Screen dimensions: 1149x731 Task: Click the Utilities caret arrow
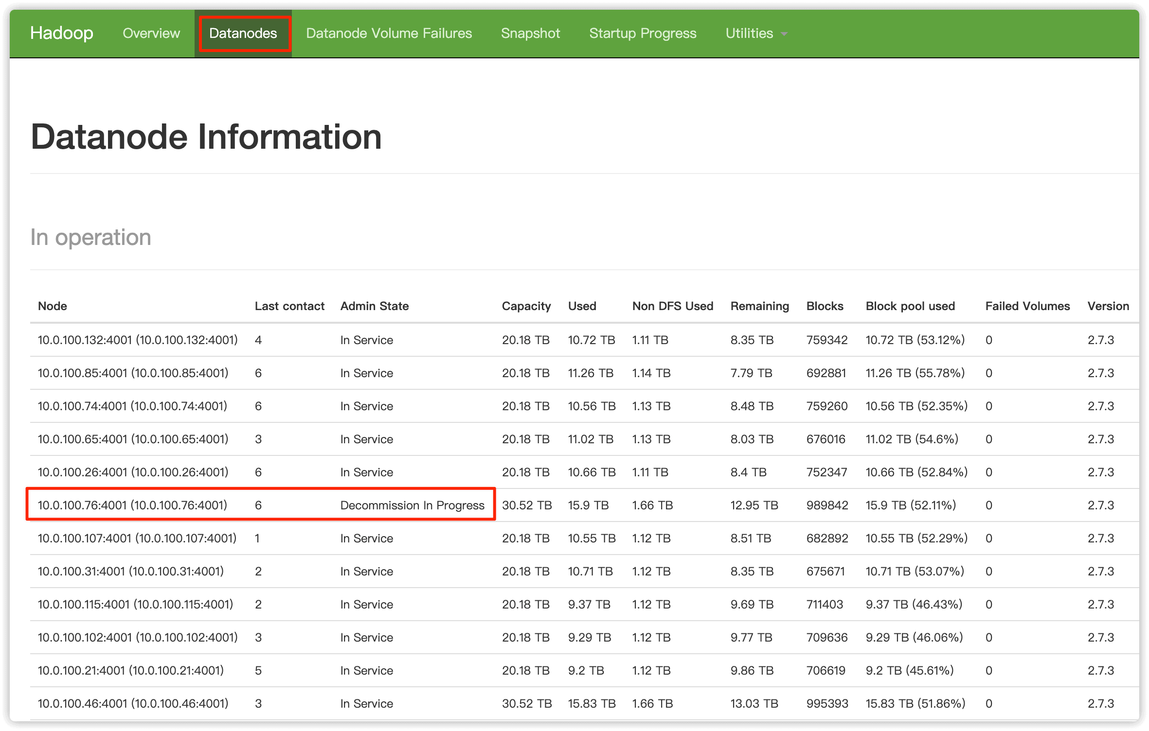click(x=784, y=34)
